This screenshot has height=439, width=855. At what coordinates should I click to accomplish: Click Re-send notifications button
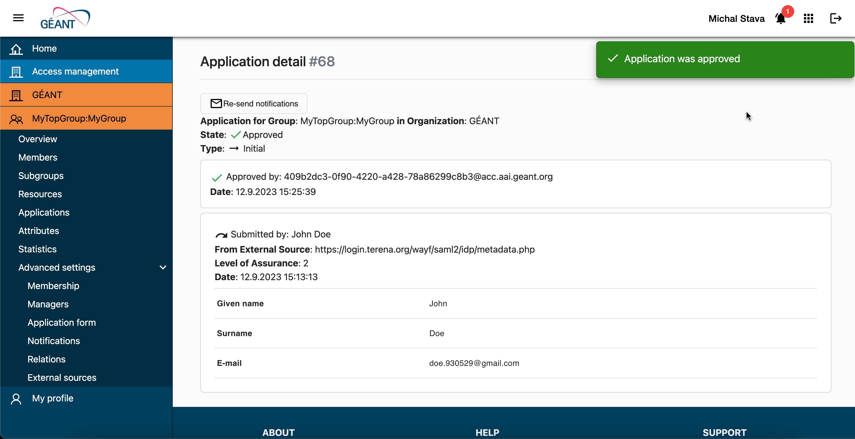click(254, 104)
